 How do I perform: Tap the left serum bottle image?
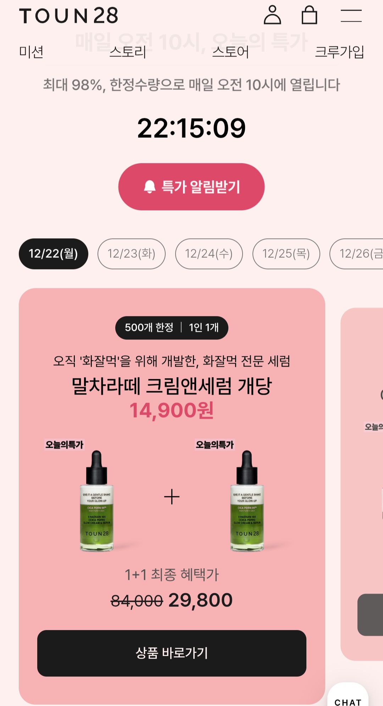97,501
